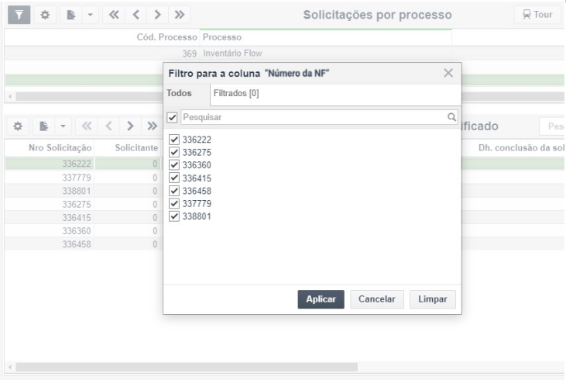Screen dimensions: 566x380
Task: Switch to the Filtrados [0] tab
Action: [236, 93]
